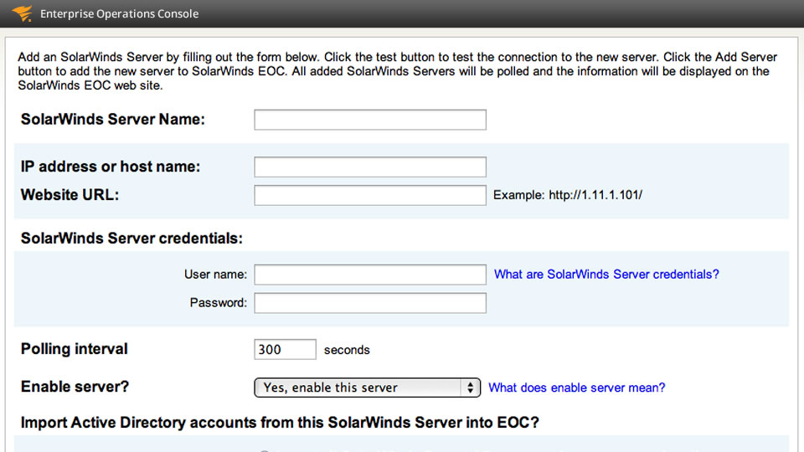Focus the SolarWinds Server Name field
This screenshot has width=804, height=452.
(x=369, y=120)
